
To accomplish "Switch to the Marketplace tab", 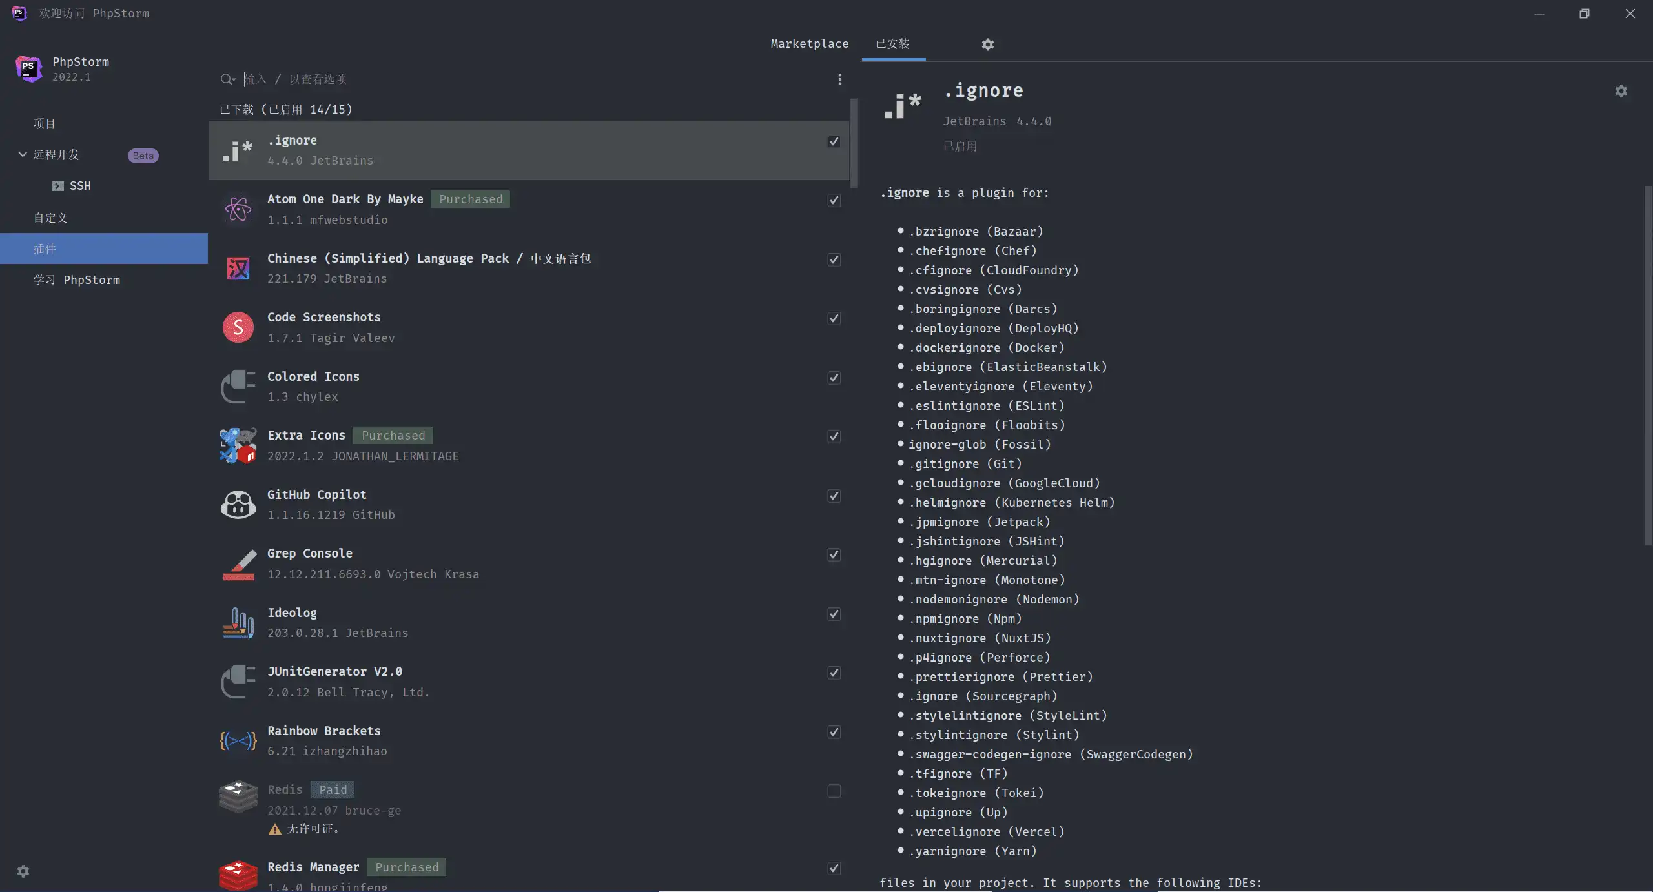I will [x=810, y=43].
